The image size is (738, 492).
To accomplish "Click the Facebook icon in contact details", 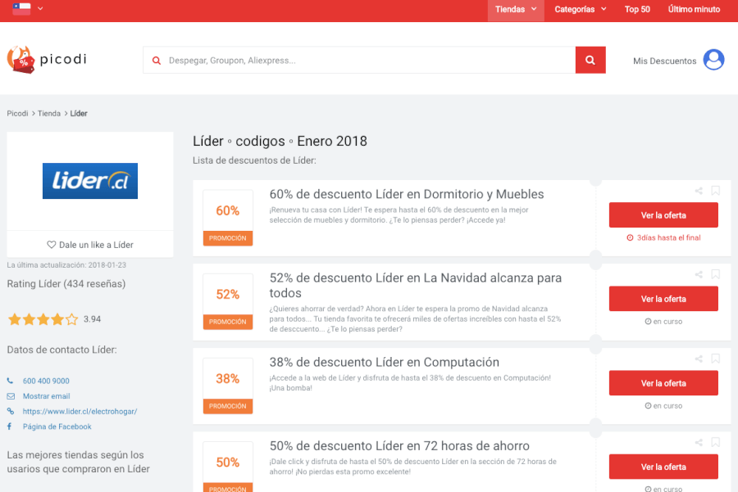I will click(9, 427).
